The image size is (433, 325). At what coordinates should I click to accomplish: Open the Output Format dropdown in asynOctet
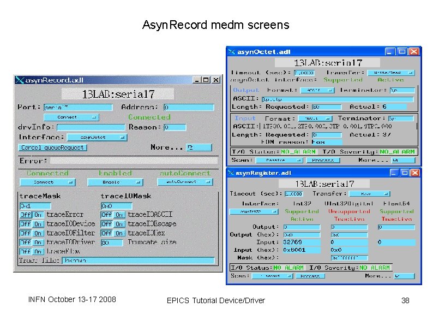coord(317,90)
